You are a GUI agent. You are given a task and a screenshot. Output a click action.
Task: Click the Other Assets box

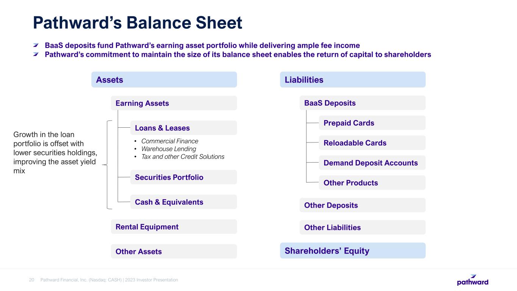coord(174,251)
